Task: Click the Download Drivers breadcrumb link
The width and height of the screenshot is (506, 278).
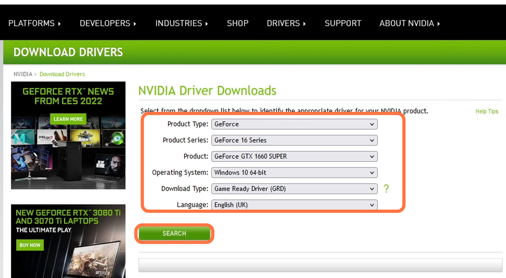Action: 62,74
